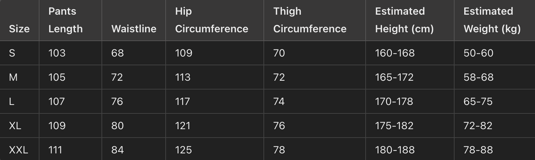
Task: Click the weight range 65-75
Action: coord(478,101)
